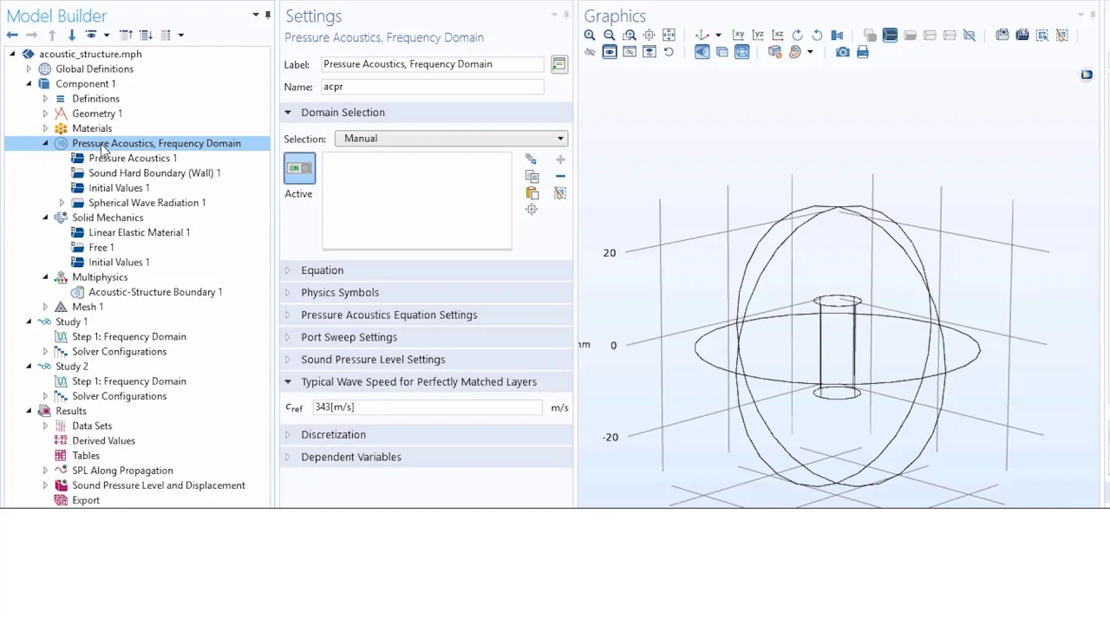This screenshot has width=1110, height=624.
Task: Expand the Sound Pressure Level Settings section
Action: (372, 360)
